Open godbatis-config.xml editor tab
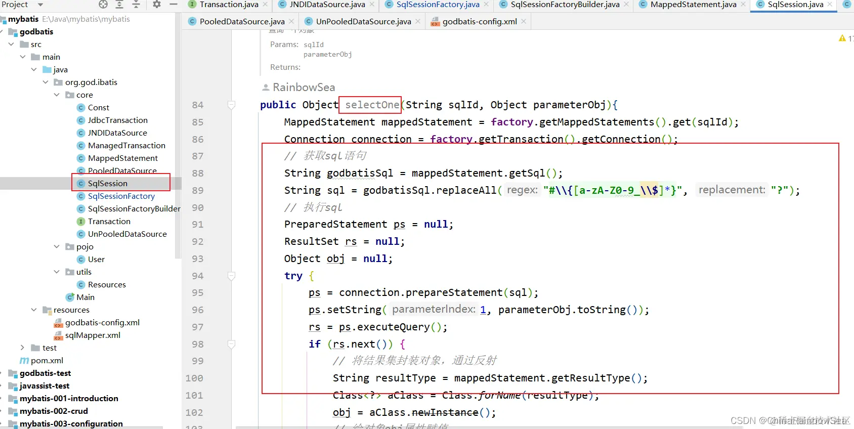The image size is (854, 429). [x=480, y=21]
